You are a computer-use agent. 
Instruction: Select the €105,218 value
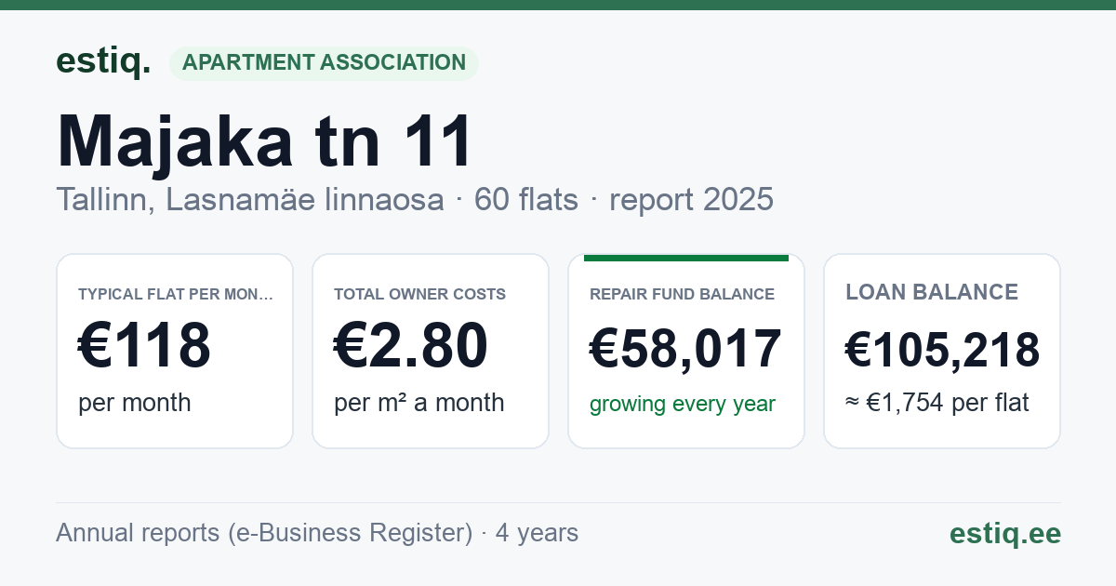click(942, 351)
